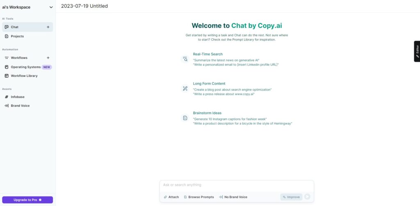Click the Real-Time Search icon
Screen dimensions: 420x206
pos(185,59)
